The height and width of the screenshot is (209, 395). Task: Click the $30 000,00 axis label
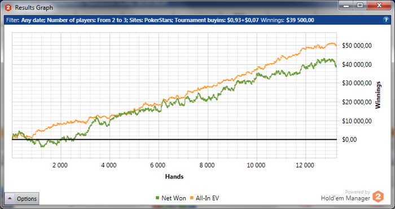(x=357, y=83)
